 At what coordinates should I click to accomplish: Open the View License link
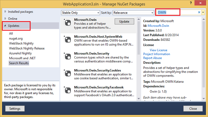coord(158,50)
